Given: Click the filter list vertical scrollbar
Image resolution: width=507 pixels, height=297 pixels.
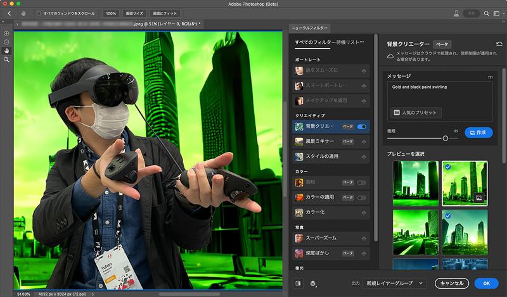Looking at the screenshot, I should [376, 137].
